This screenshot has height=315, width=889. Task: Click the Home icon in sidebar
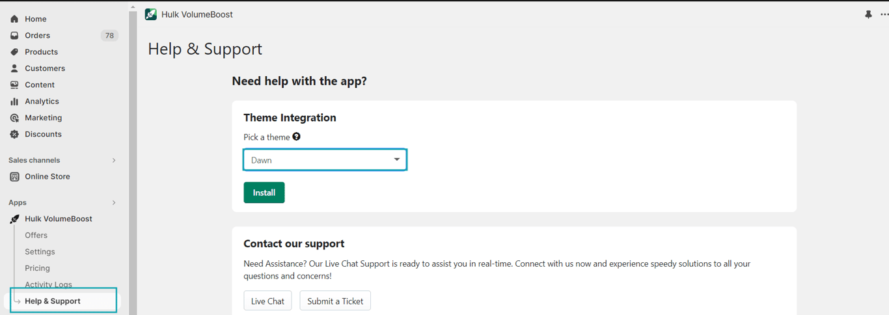coord(14,19)
